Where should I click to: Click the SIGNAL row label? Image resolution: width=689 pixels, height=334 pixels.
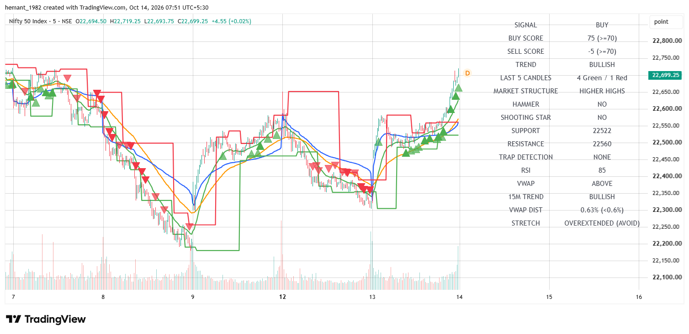(525, 25)
